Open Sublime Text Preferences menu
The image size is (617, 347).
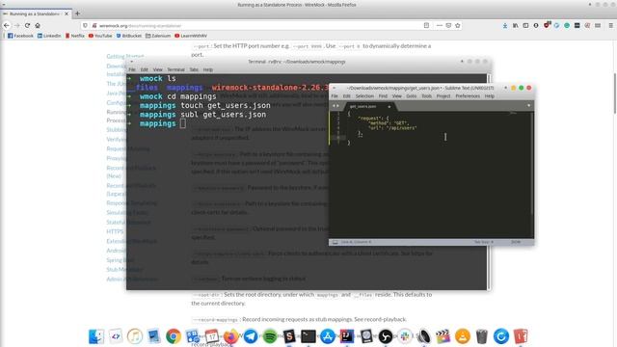coord(468,96)
